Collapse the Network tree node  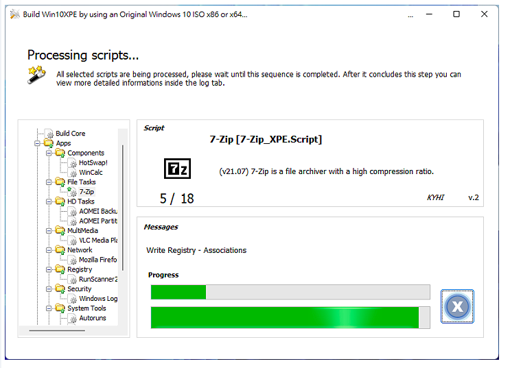[49, 250]
